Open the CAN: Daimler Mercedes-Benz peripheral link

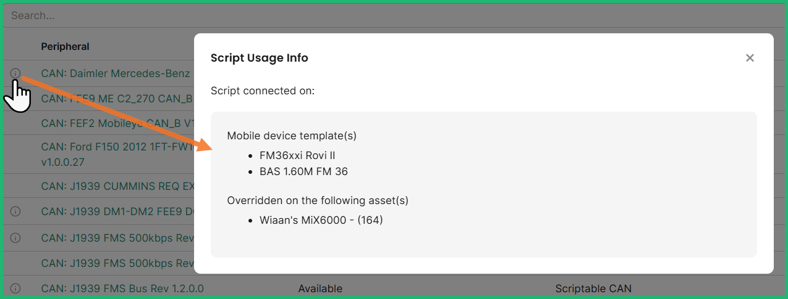tap(116, 73)
